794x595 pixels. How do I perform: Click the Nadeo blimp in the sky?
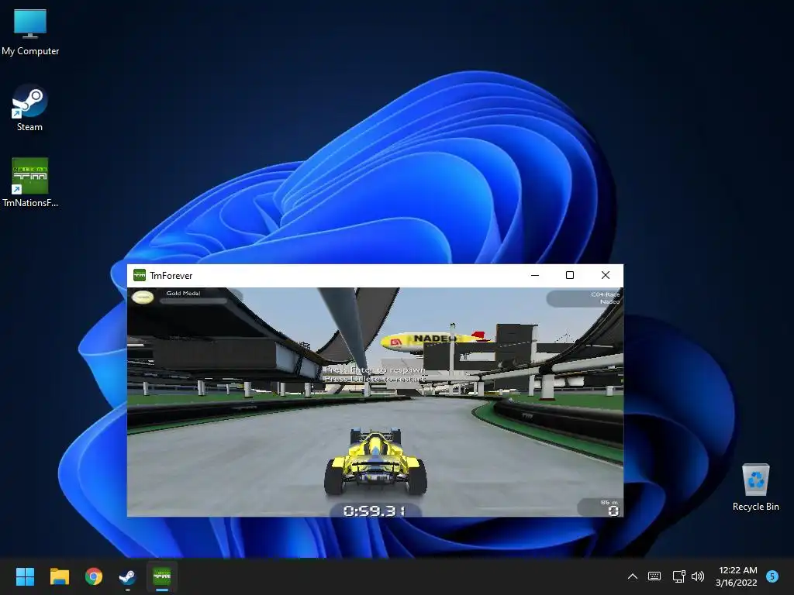[x=434, y=341]
